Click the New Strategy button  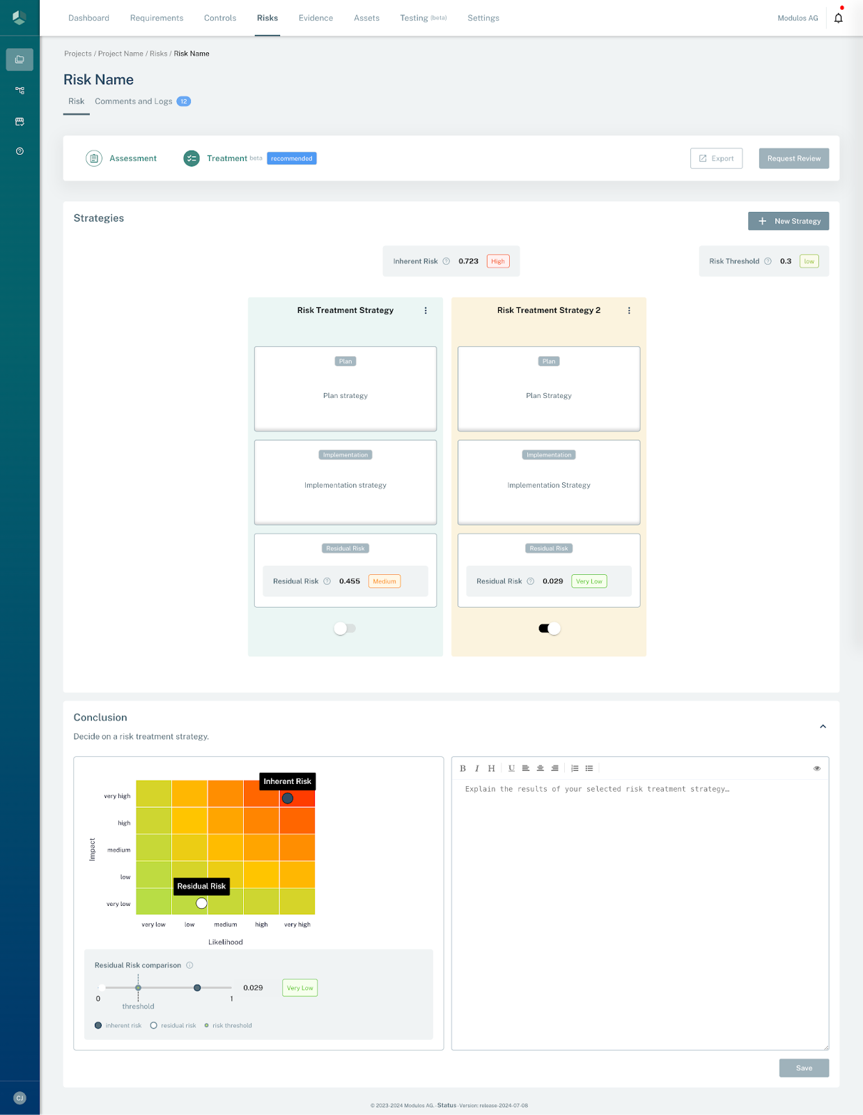(x=788, y=221)
